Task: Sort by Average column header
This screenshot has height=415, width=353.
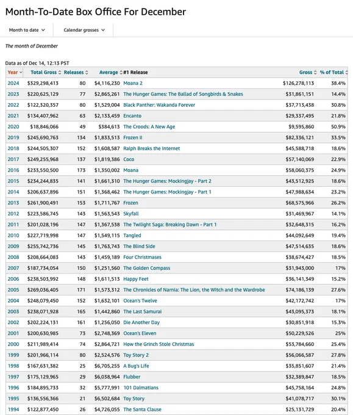Action: [x=111, y=72]
